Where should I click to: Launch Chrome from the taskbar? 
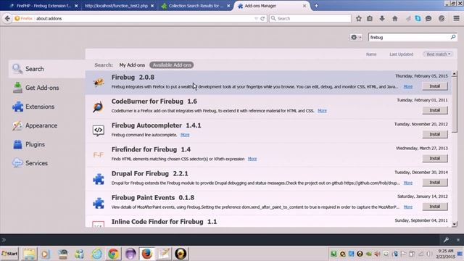[x=113, y=254]
